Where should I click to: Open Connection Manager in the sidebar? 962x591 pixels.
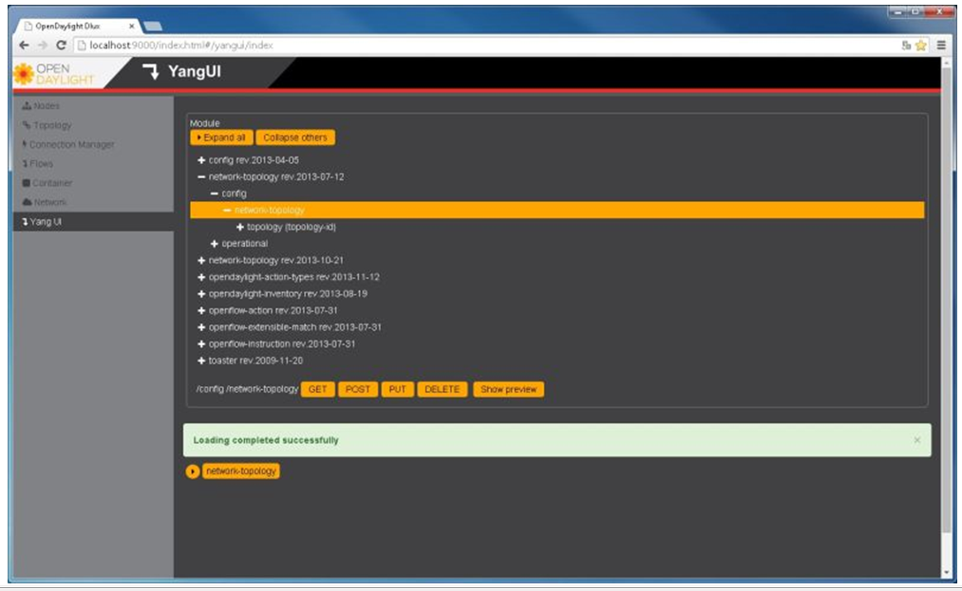[68, 145]
